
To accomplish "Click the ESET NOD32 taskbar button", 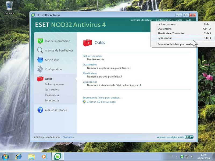I will [58, 156].
